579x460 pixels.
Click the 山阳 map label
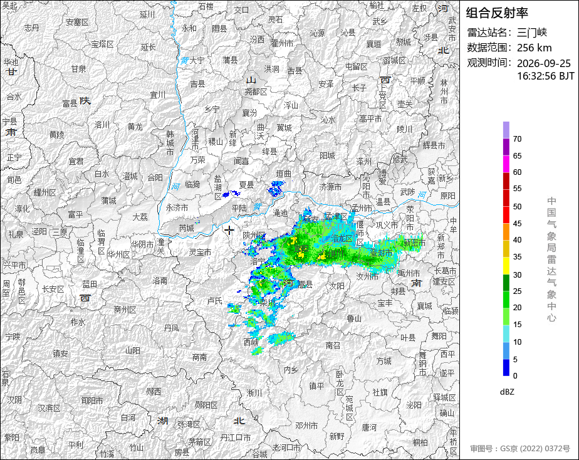[133, 350]
